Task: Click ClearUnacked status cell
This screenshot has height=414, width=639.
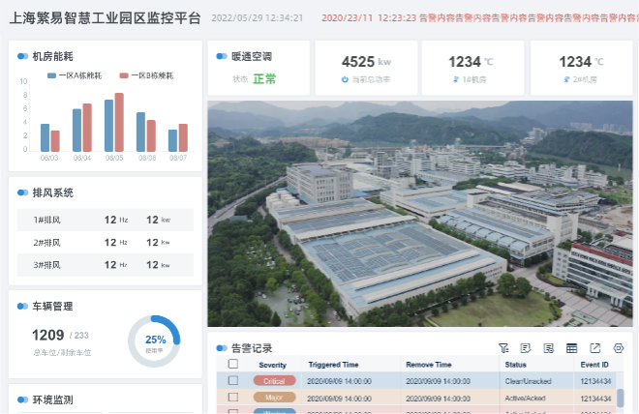Action: [528, 381]
